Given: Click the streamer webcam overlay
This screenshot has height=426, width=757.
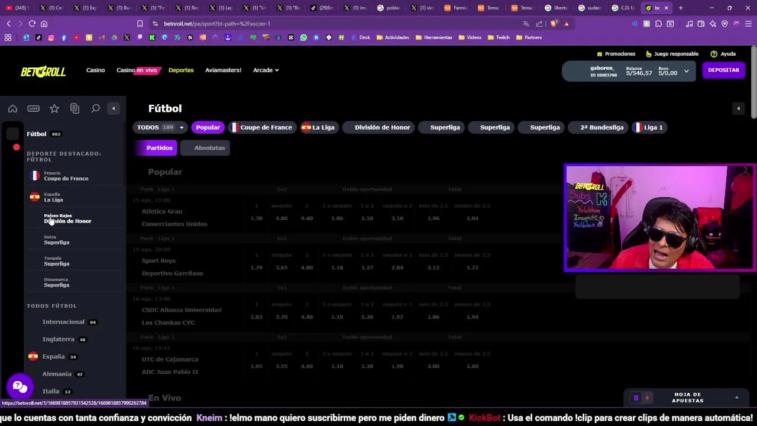Looking at the screenshot, I should pyautogui.click(x=659, y=218).
